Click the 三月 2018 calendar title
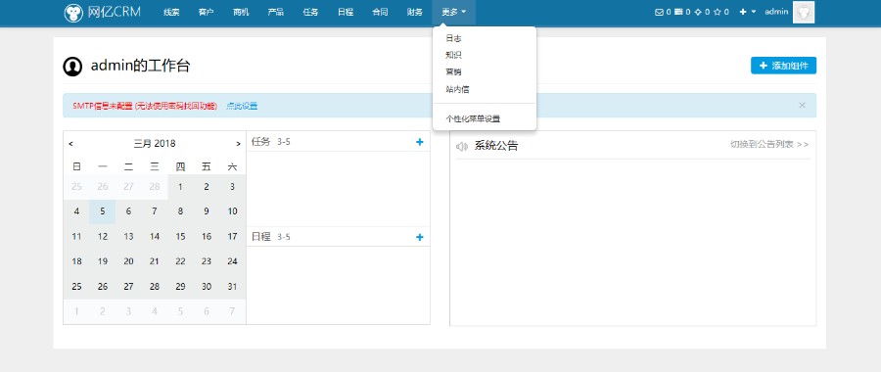 (155, 144)
